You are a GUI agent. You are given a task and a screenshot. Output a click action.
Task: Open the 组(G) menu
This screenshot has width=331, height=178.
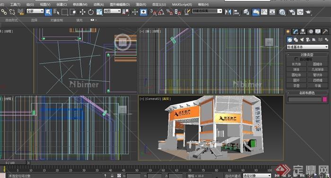point(30,4)
